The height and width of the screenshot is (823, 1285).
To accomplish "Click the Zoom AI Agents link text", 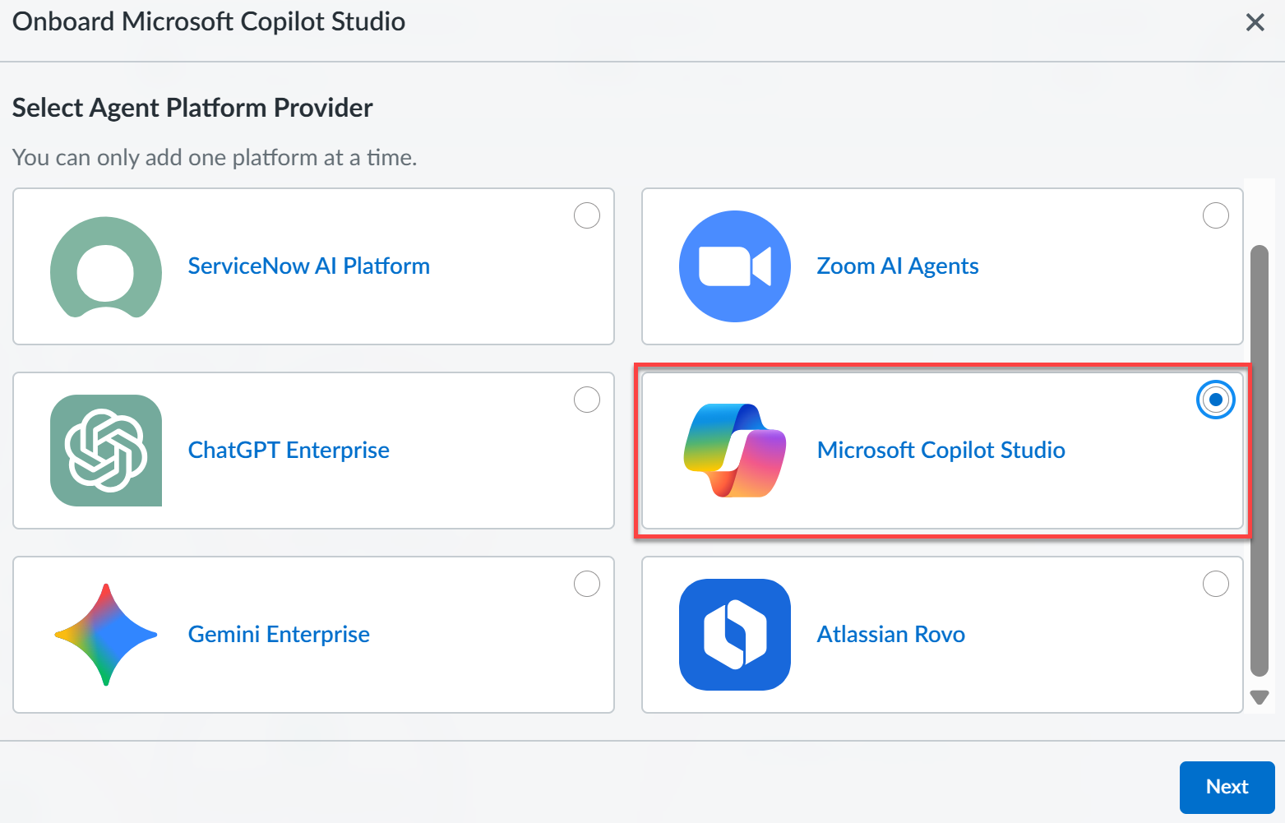I will click(x=897, y=266).
